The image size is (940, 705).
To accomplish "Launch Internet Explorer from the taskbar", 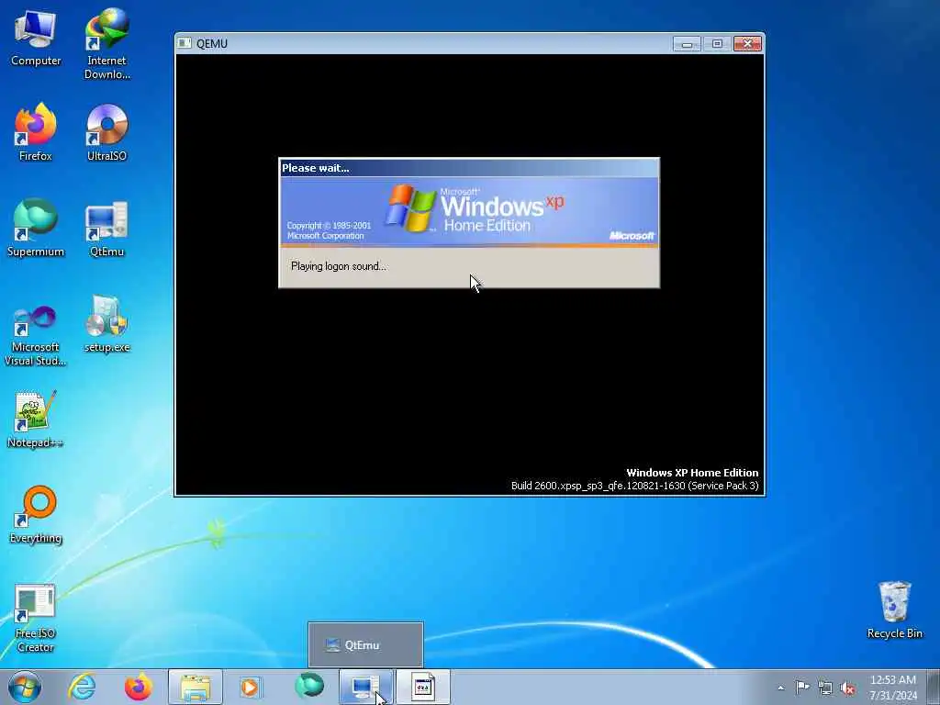I will coord(82,687).
